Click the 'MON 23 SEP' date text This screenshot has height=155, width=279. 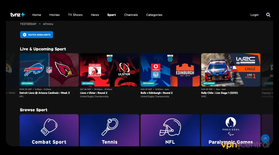point(26,89)
